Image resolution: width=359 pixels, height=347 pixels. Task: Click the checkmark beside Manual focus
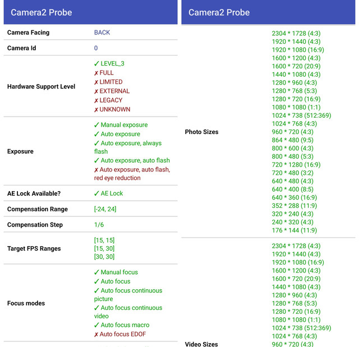[96, 272]
